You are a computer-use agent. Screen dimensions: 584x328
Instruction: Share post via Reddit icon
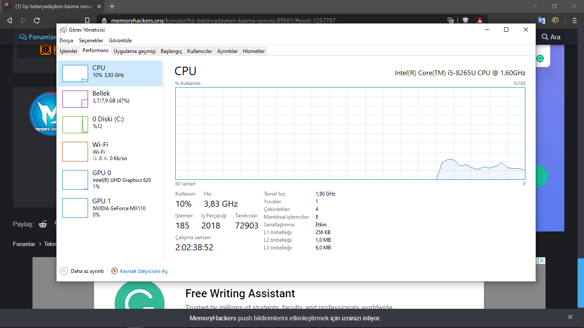point(43,224)
